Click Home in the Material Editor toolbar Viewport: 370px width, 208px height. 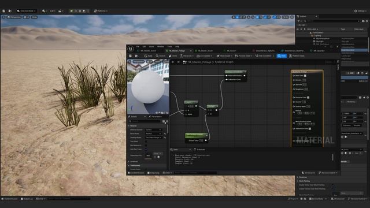[173, 56]
